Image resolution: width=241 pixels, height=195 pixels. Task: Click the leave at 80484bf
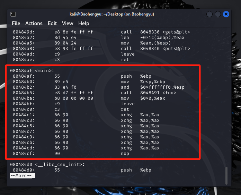point(128,104)
